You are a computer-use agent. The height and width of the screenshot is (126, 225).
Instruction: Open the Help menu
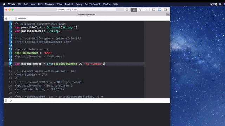tap(116, 4)
